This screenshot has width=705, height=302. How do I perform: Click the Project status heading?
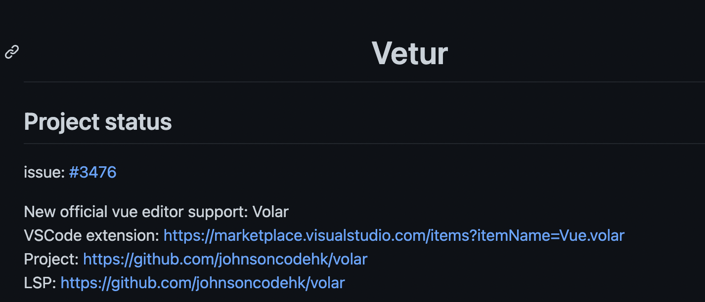(x=98, y=121)
